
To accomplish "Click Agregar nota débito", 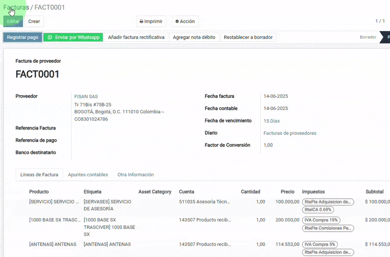I will (x=194, y=37).
